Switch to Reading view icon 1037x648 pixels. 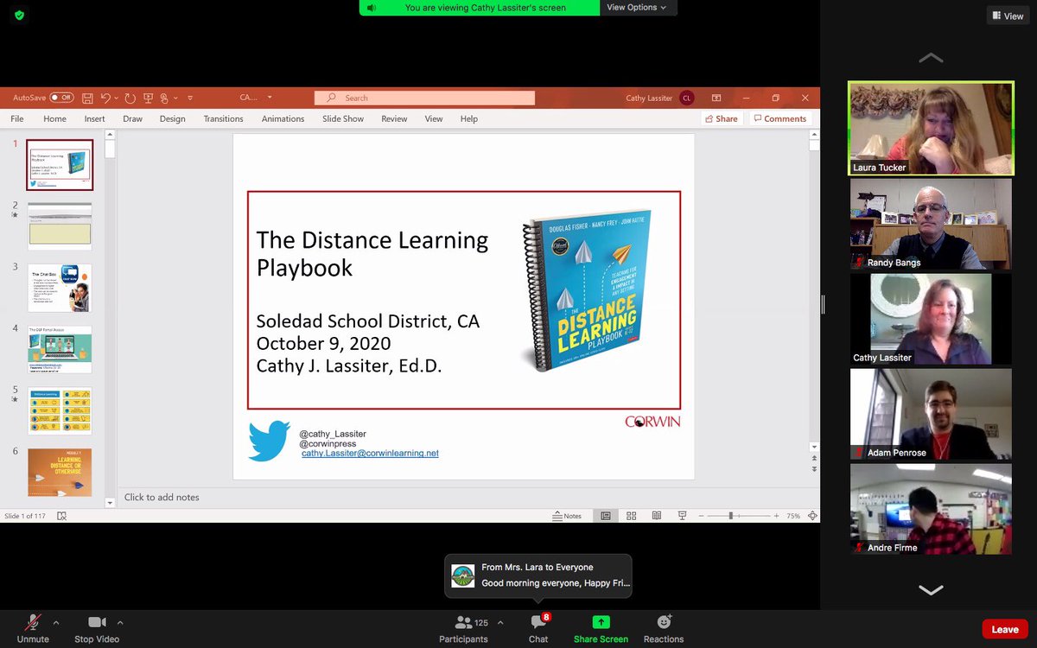(658, 515)
